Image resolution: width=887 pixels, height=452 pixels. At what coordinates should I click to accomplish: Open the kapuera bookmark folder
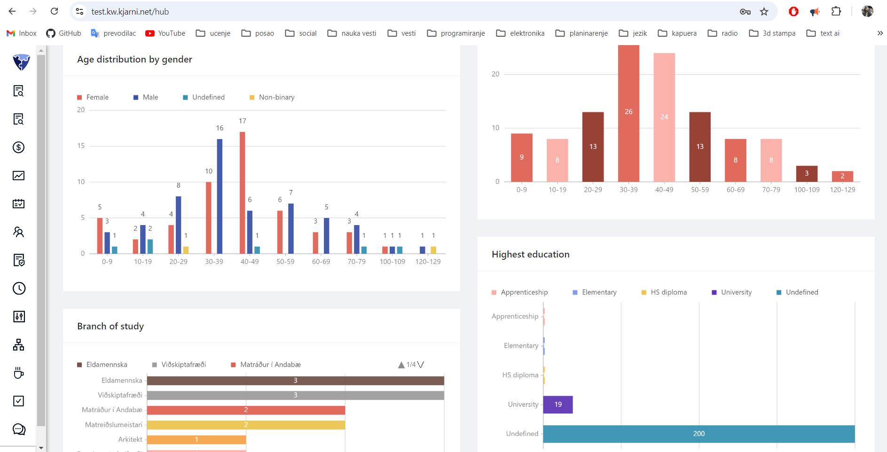(677, 33)
